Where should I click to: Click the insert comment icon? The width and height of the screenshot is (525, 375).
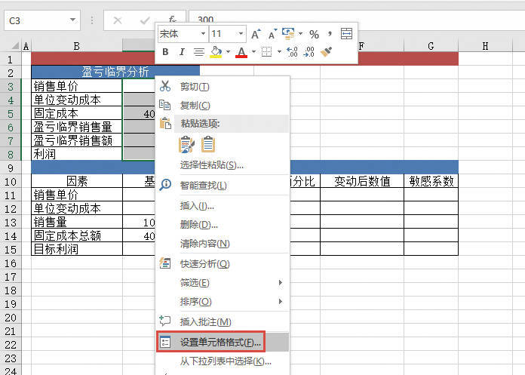point(164,321)
